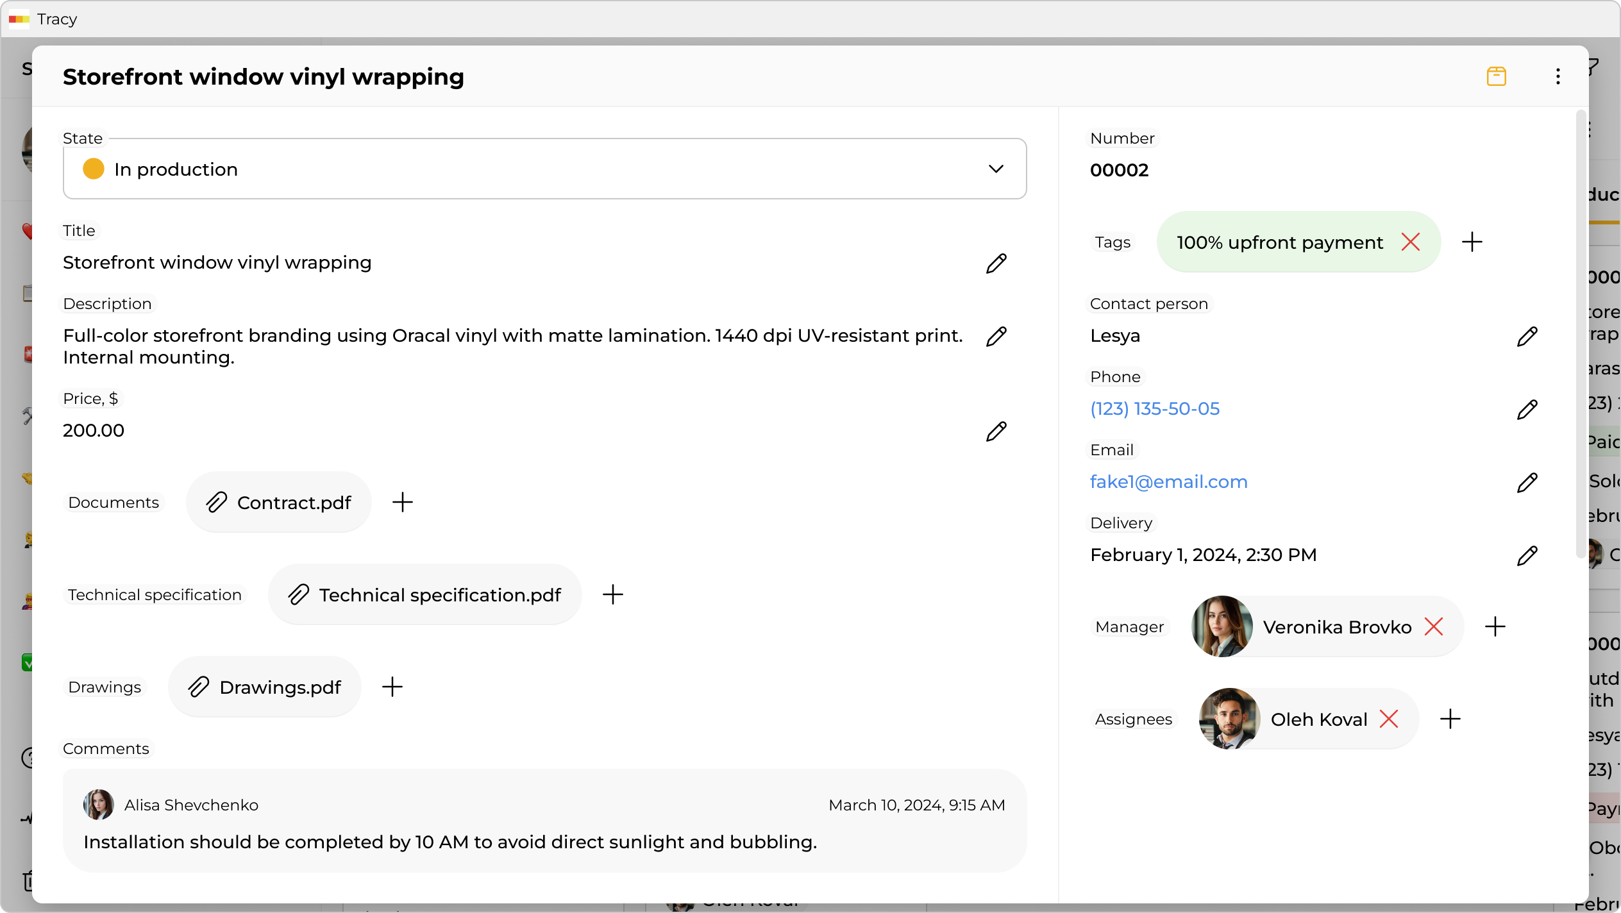Edit the Price value
Image resolution: width=1621 pixels, height=913 pixels.
(996, 431)
